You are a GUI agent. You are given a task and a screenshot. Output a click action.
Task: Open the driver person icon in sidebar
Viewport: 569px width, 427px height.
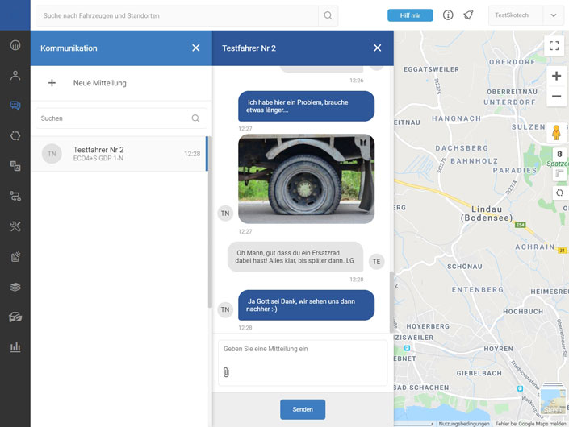pos(15,76)
